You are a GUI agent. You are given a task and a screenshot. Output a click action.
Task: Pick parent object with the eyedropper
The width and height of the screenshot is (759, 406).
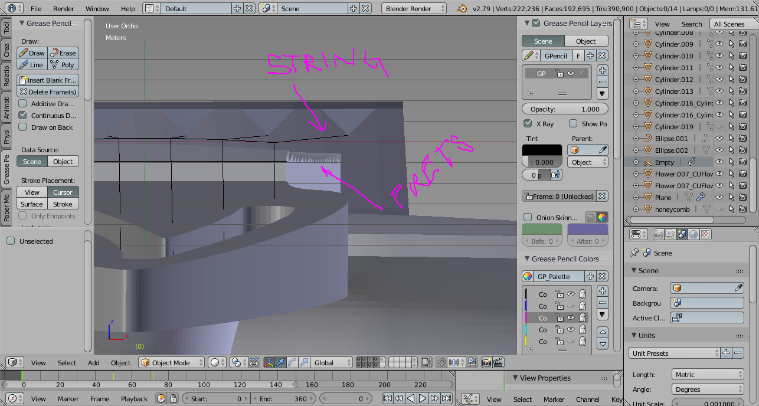[x=602, y=150]
